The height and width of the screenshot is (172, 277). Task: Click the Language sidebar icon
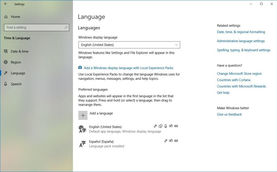(6, 73)
